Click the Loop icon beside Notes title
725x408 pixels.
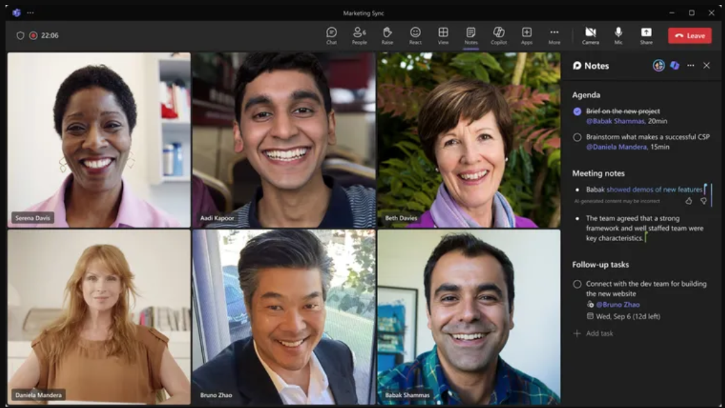577,66
